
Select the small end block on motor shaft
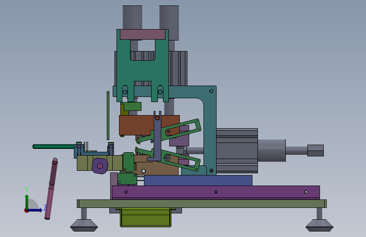click(315, 151)
